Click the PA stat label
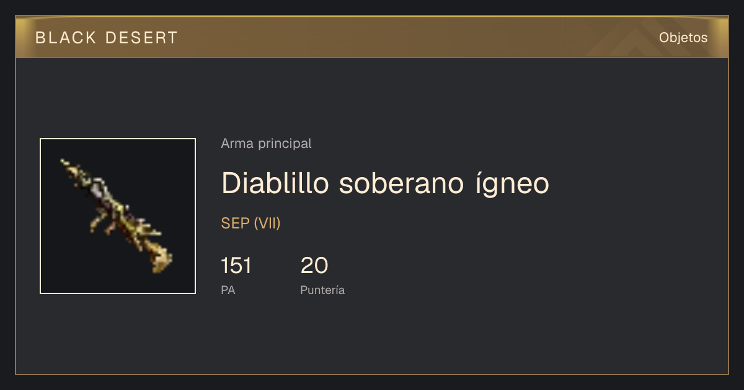The width and height of the screenshot is (744, 390). [228, 290]
